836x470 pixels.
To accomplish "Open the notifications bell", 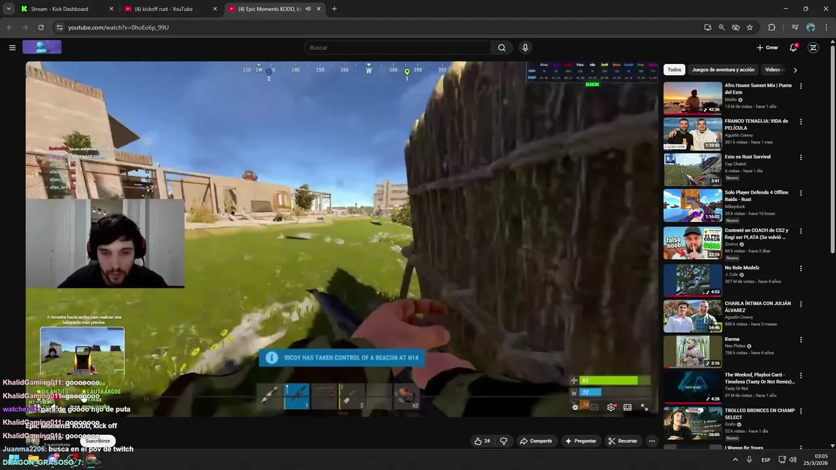I will click(793, 48).
